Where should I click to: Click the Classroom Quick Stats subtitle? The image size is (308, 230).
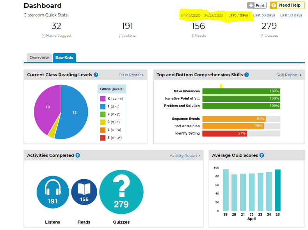pos(46,15)
